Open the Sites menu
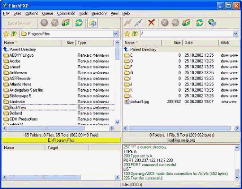The width and height of the screenshot is (242, 189). (18, 14)
